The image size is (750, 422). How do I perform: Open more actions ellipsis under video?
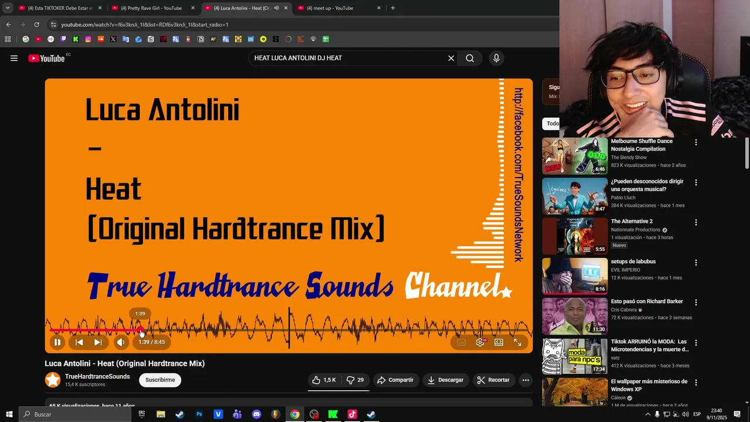[526, 380]
